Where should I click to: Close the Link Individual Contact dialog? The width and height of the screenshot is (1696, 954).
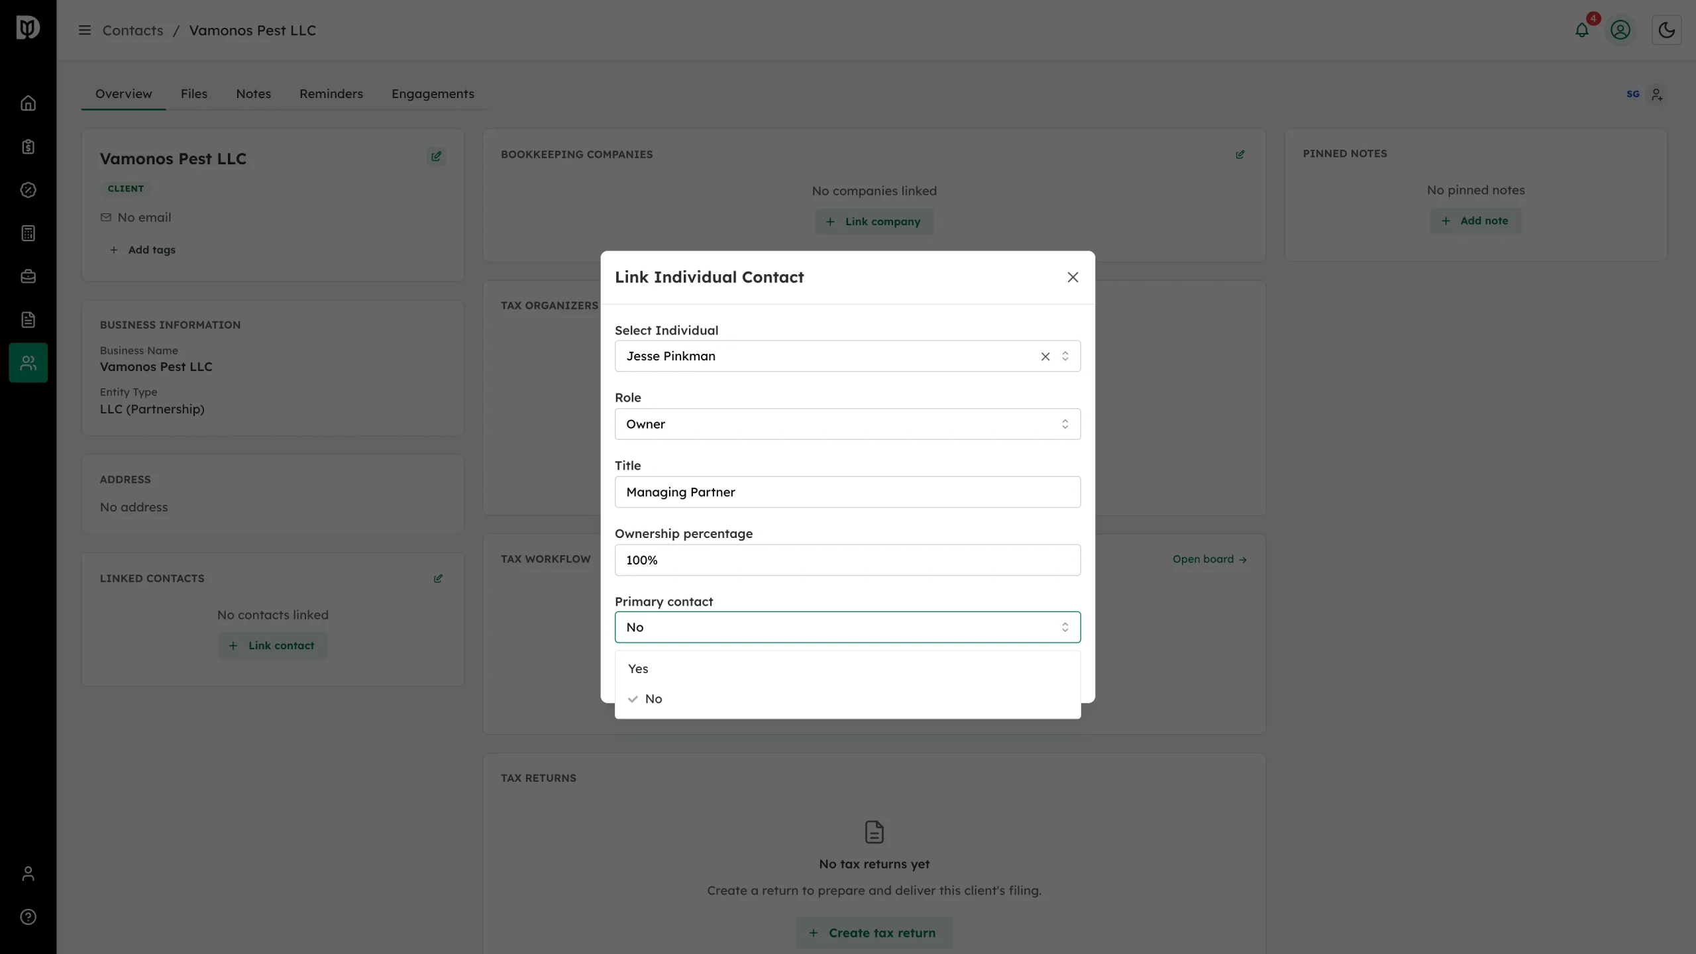1073,278
